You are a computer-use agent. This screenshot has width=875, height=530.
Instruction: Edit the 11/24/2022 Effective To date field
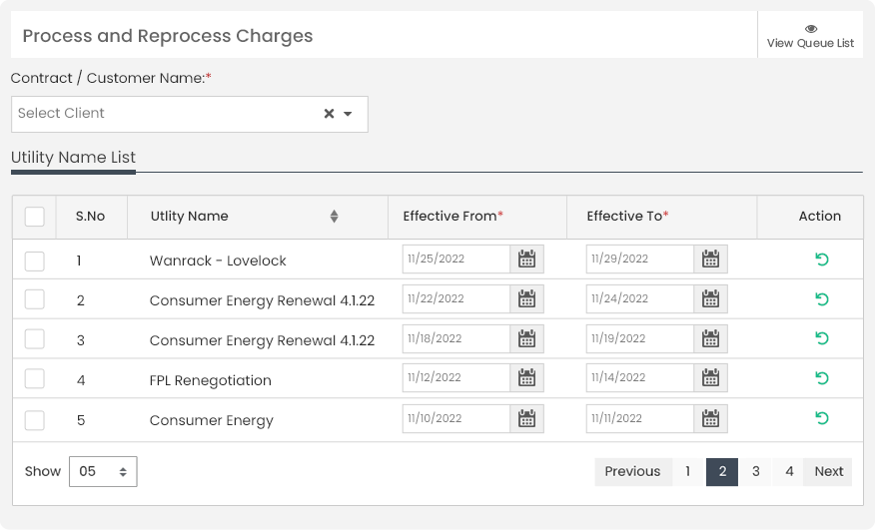pos(639,299)
